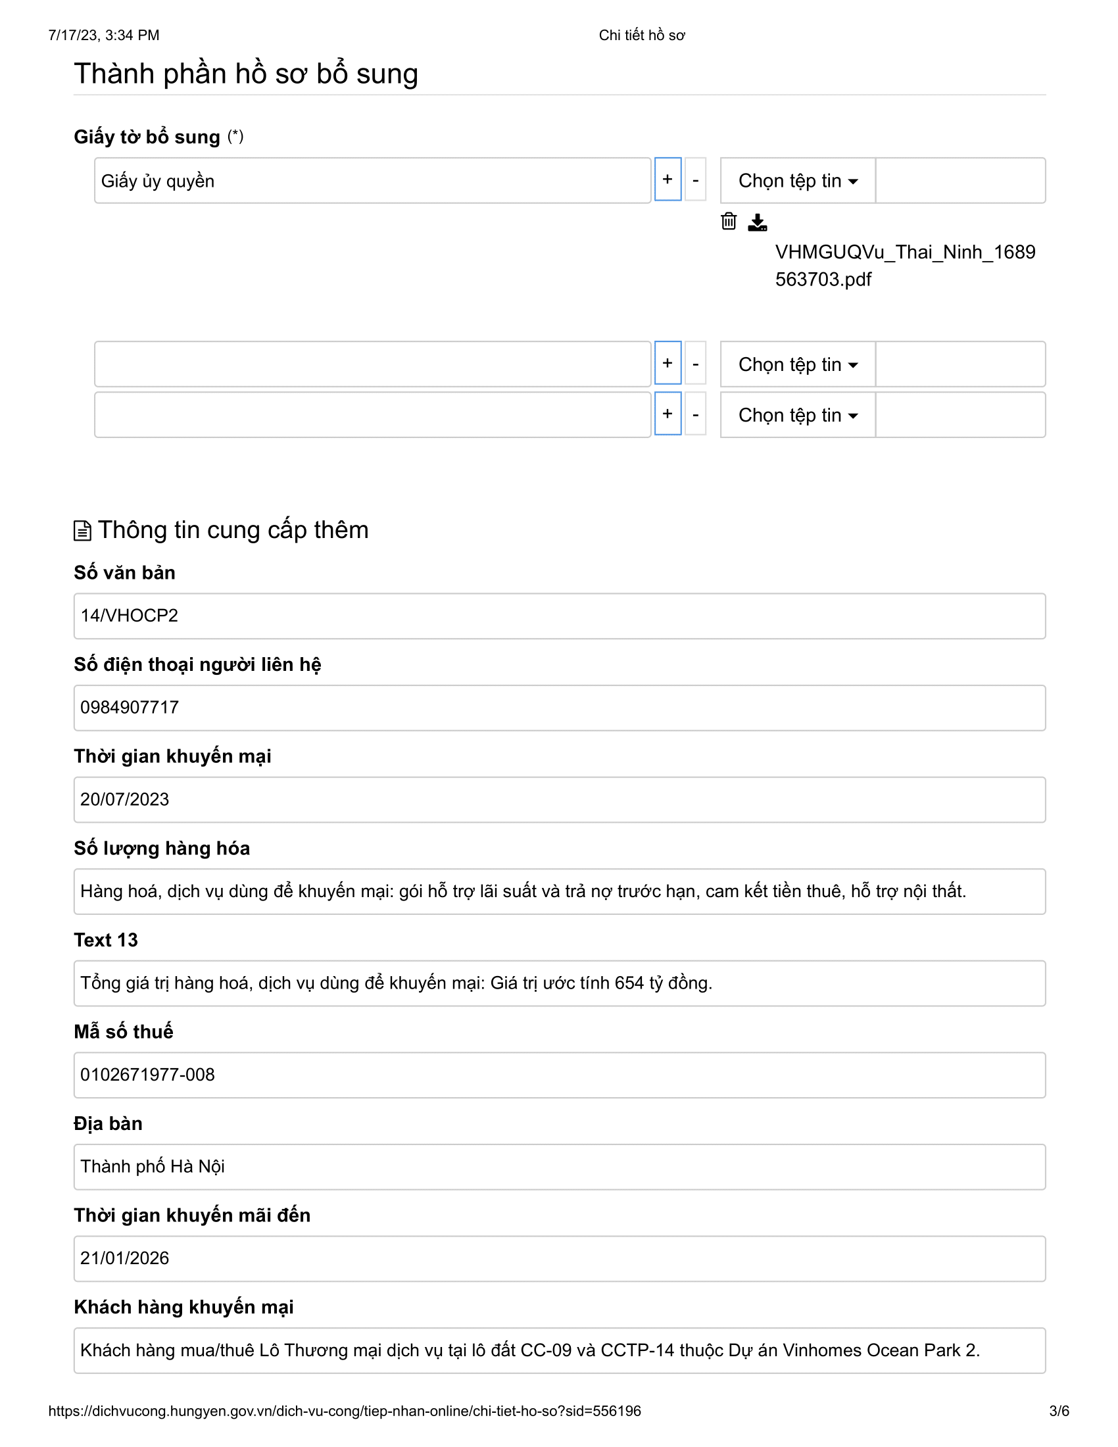The width and height of the screenshot is (1118, 1447).
Task: Expand Chọn tệp tin dropdown in third row
Action: point(798,415)
